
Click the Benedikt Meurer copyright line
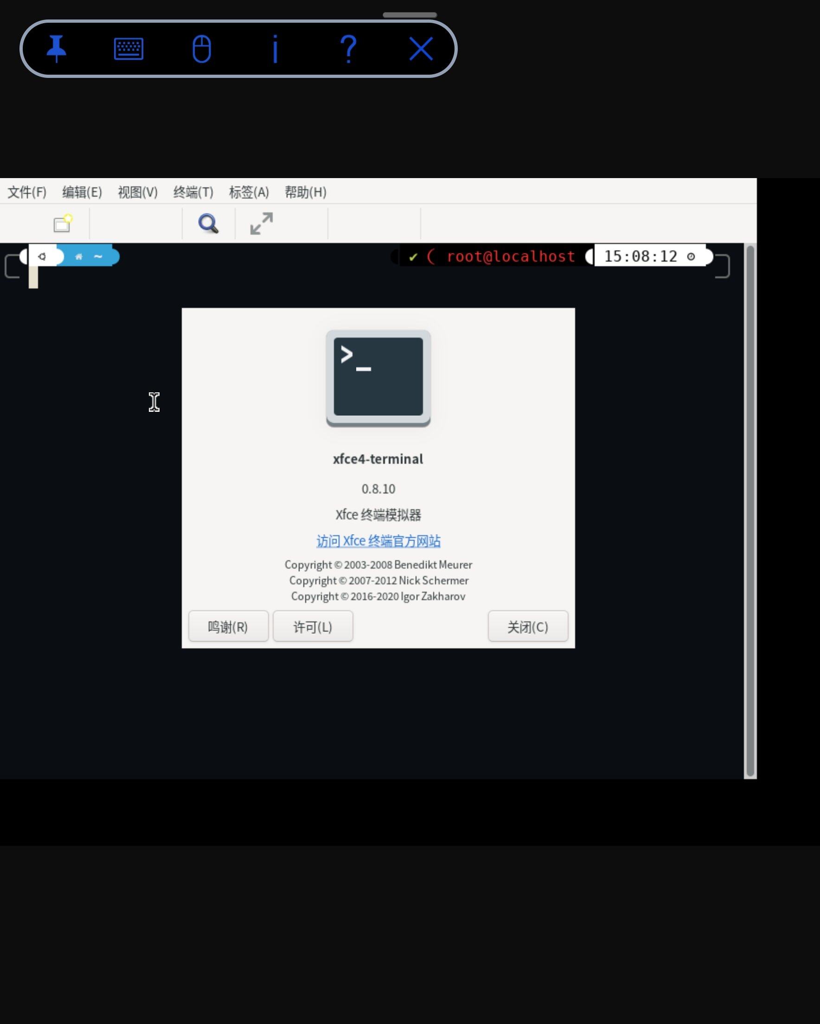(x=378, y=565)
